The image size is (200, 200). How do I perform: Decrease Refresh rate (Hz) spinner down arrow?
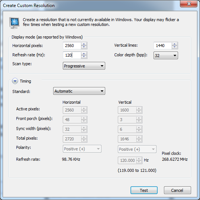(84, 57)
